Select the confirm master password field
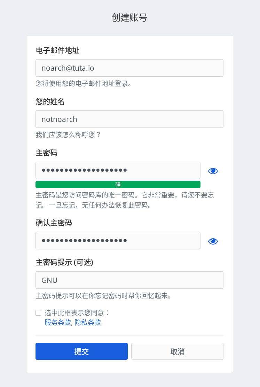Viewport: 260px width, 387px height. (118, 240)
